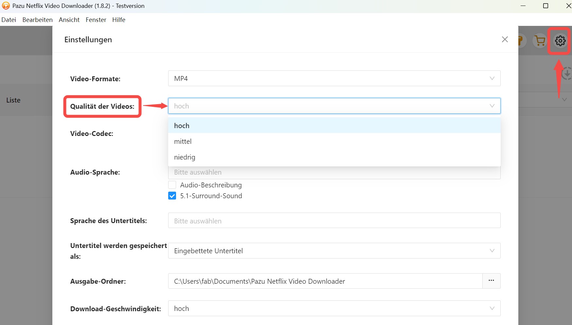The height and width of the screenshot is (325, 572).
Task: Expand the Video-Formate MP4 dropdown
Action: (334, 78)
